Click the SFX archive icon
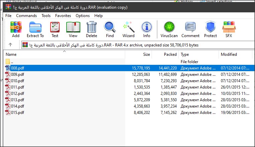The height and width of the screenshot is (147, 255). (229, 27)
